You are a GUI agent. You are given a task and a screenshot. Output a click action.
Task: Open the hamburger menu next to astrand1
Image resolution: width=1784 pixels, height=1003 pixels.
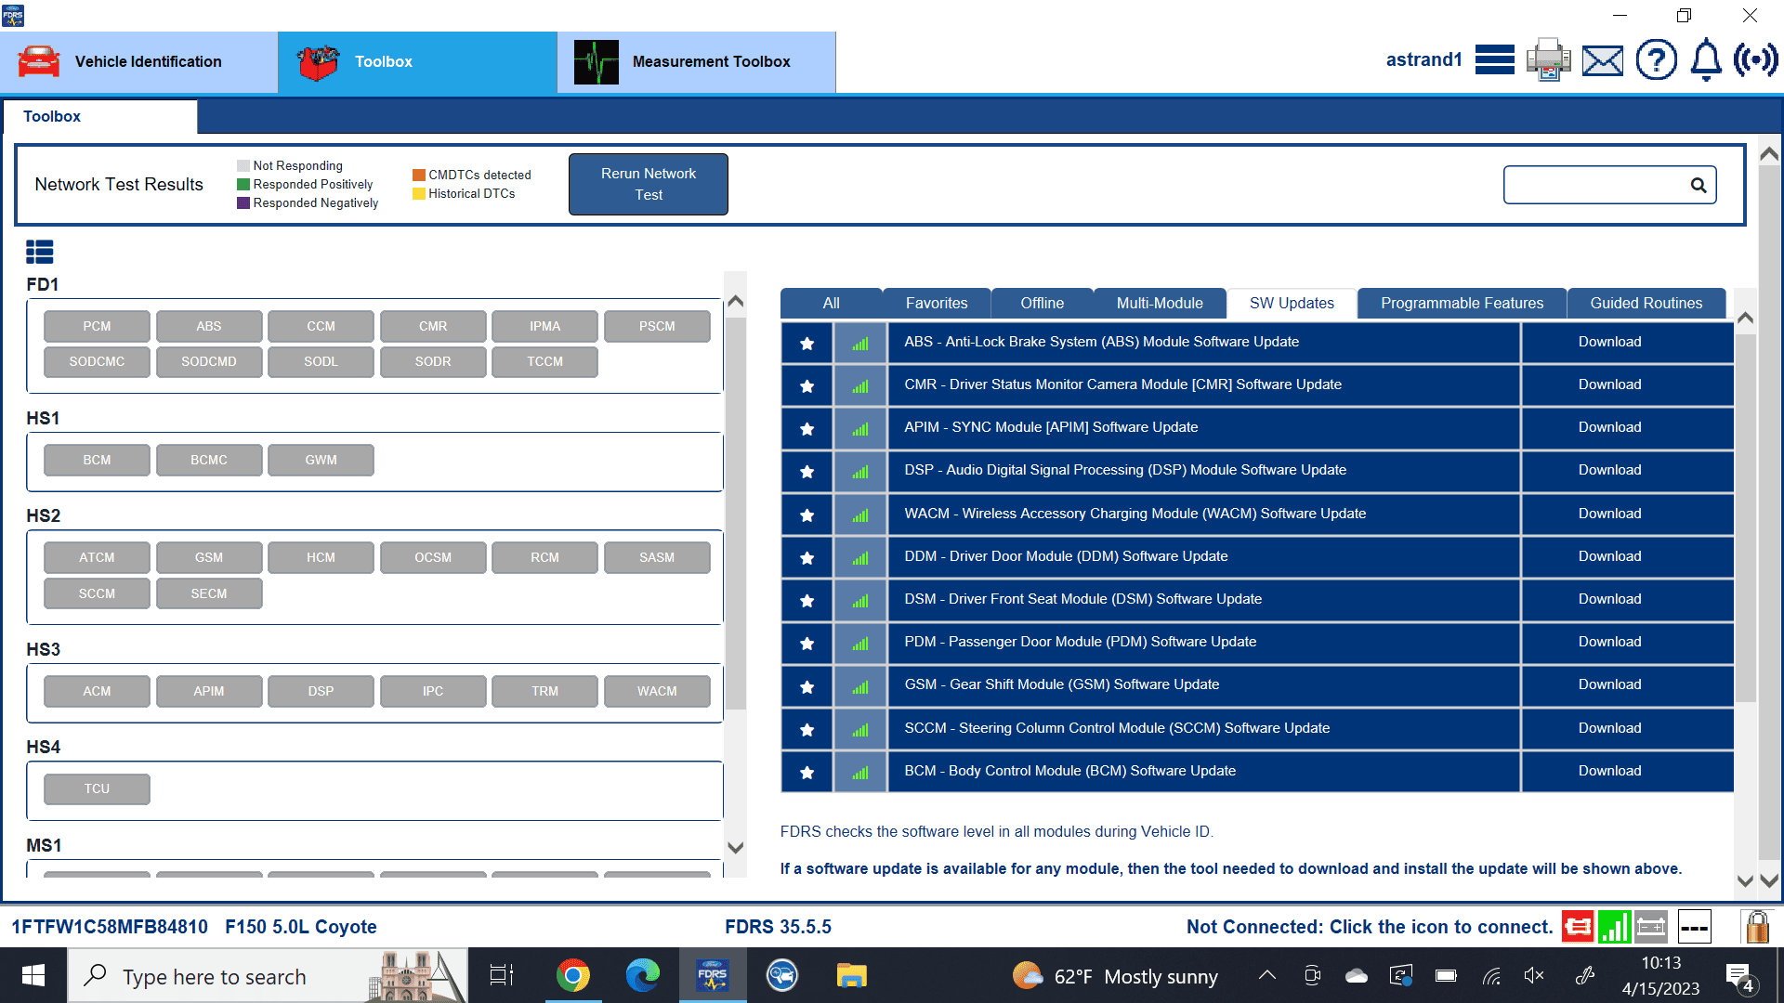click(x=1494, y=60)
